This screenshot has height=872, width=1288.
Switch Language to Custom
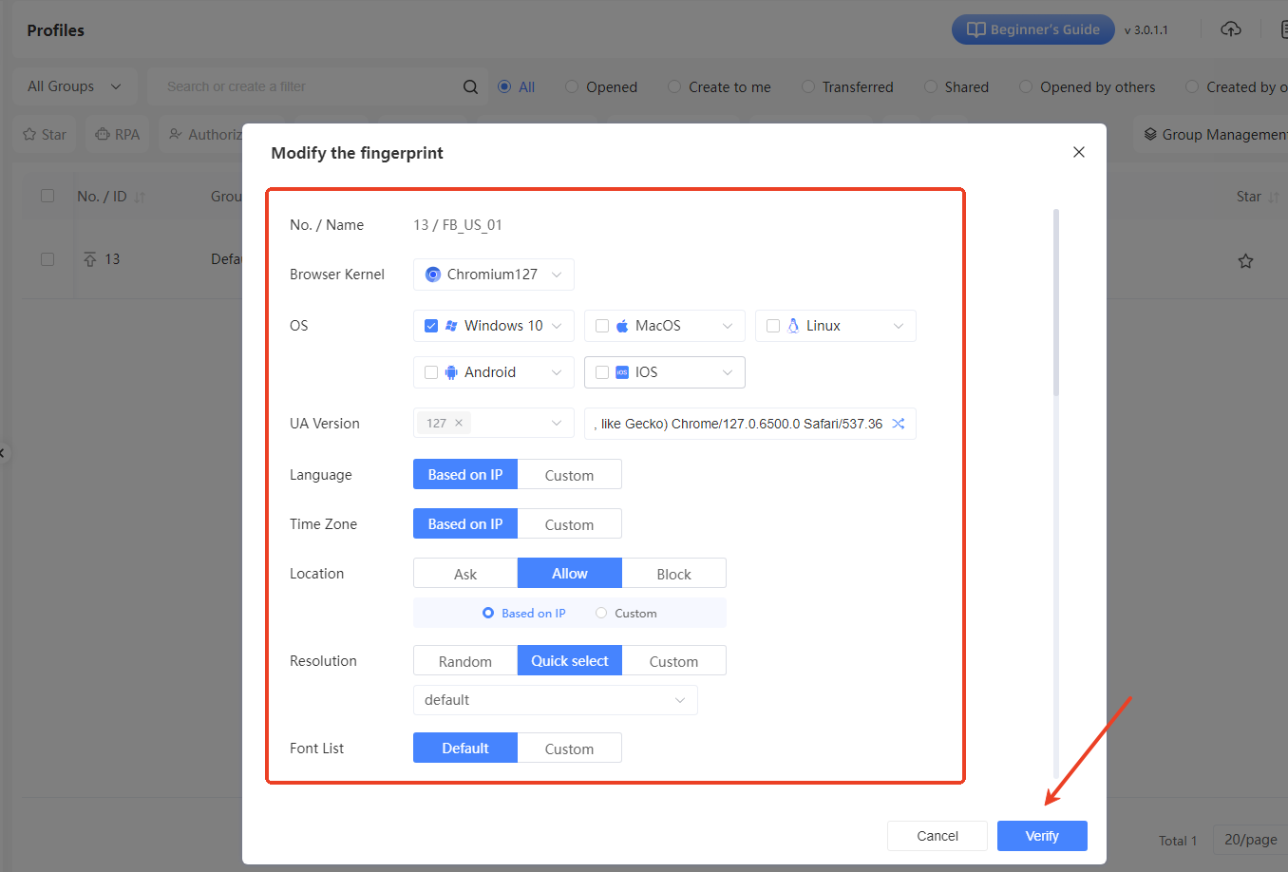tap(569, 475)
